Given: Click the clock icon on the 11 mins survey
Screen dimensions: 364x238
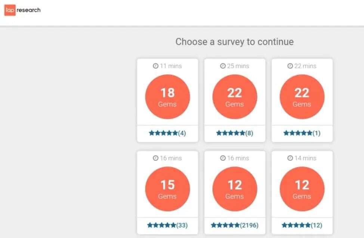Looking at the screenshot, I should (x=155, y=66).
